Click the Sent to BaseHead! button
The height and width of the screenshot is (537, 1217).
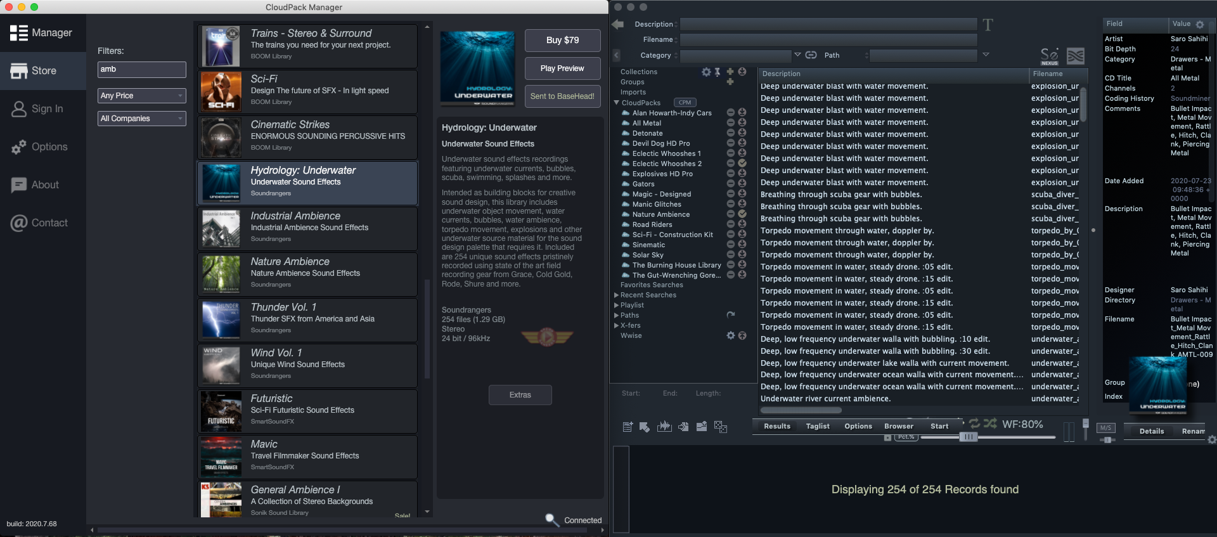562,96
